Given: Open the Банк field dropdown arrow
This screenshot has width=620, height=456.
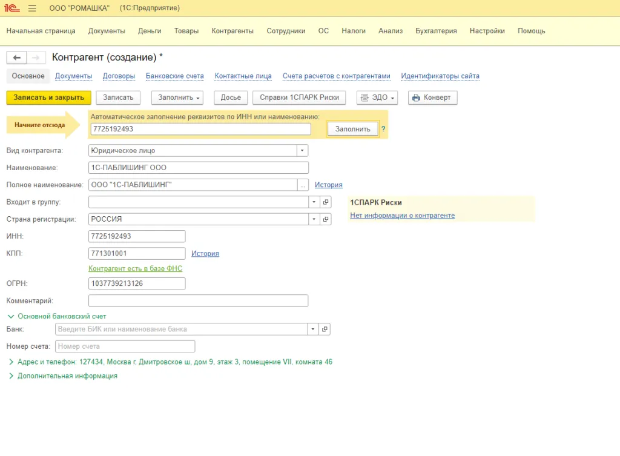Looking at the screenshot, I should [312, 329].
